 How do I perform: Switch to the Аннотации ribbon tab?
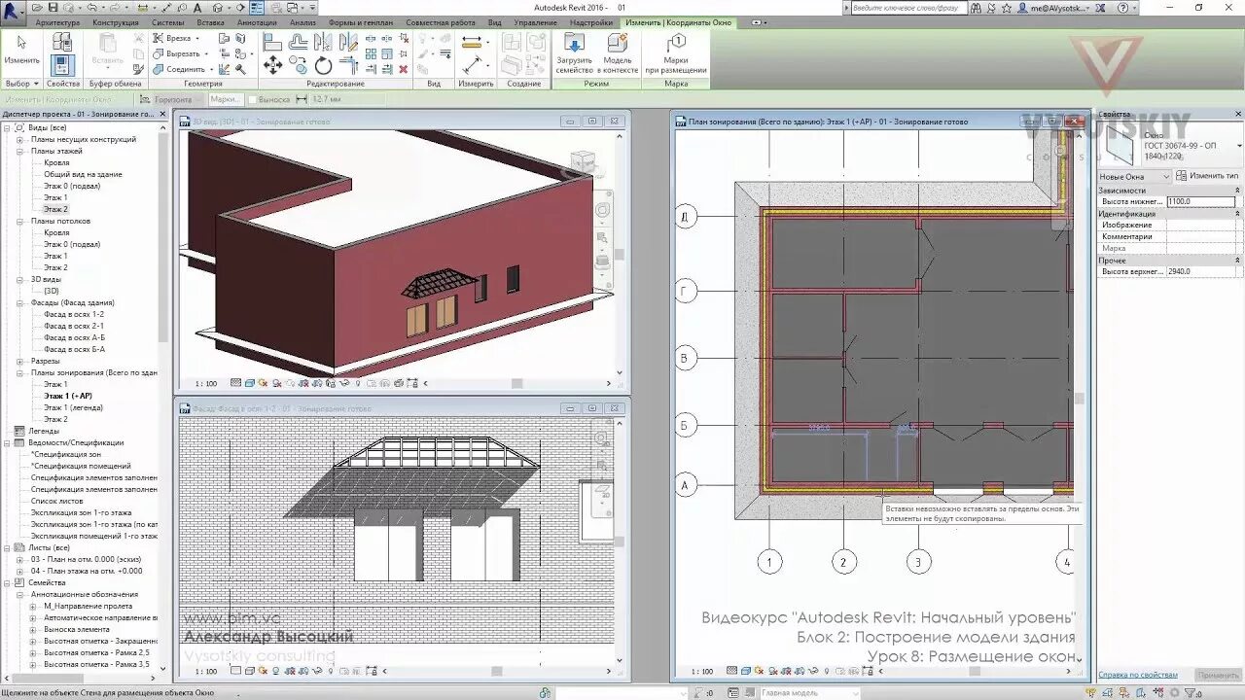(x=257, y=22)
